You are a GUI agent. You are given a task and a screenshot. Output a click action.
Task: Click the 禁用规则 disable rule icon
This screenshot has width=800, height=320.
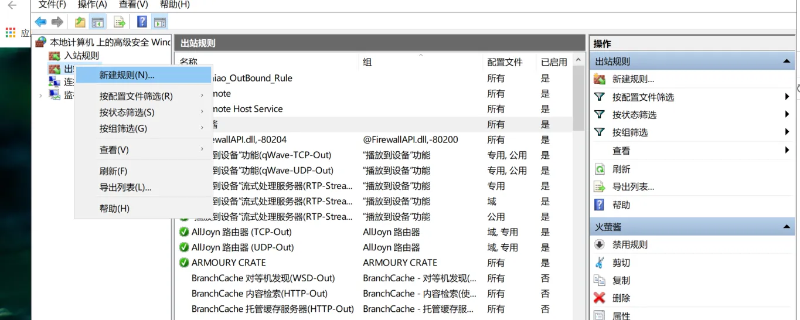tap(600, 245)
